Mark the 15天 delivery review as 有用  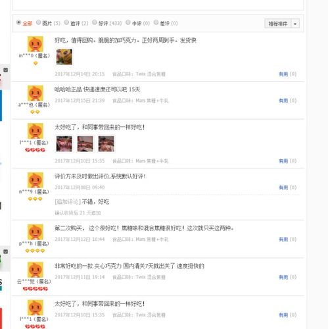tap(283, 101)
